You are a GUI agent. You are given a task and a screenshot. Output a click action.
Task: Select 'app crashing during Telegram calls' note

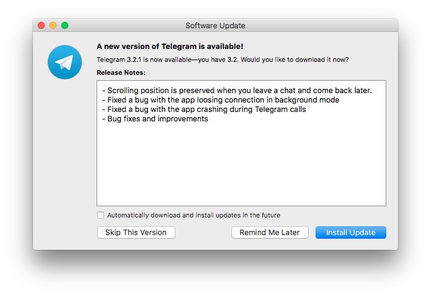point(204,109)
